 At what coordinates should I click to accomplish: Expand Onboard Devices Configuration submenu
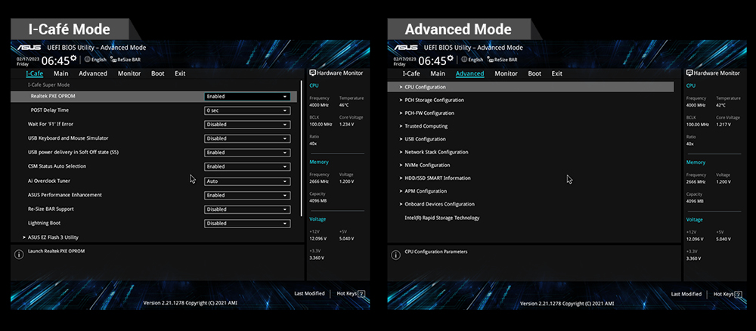pos(437,204)
